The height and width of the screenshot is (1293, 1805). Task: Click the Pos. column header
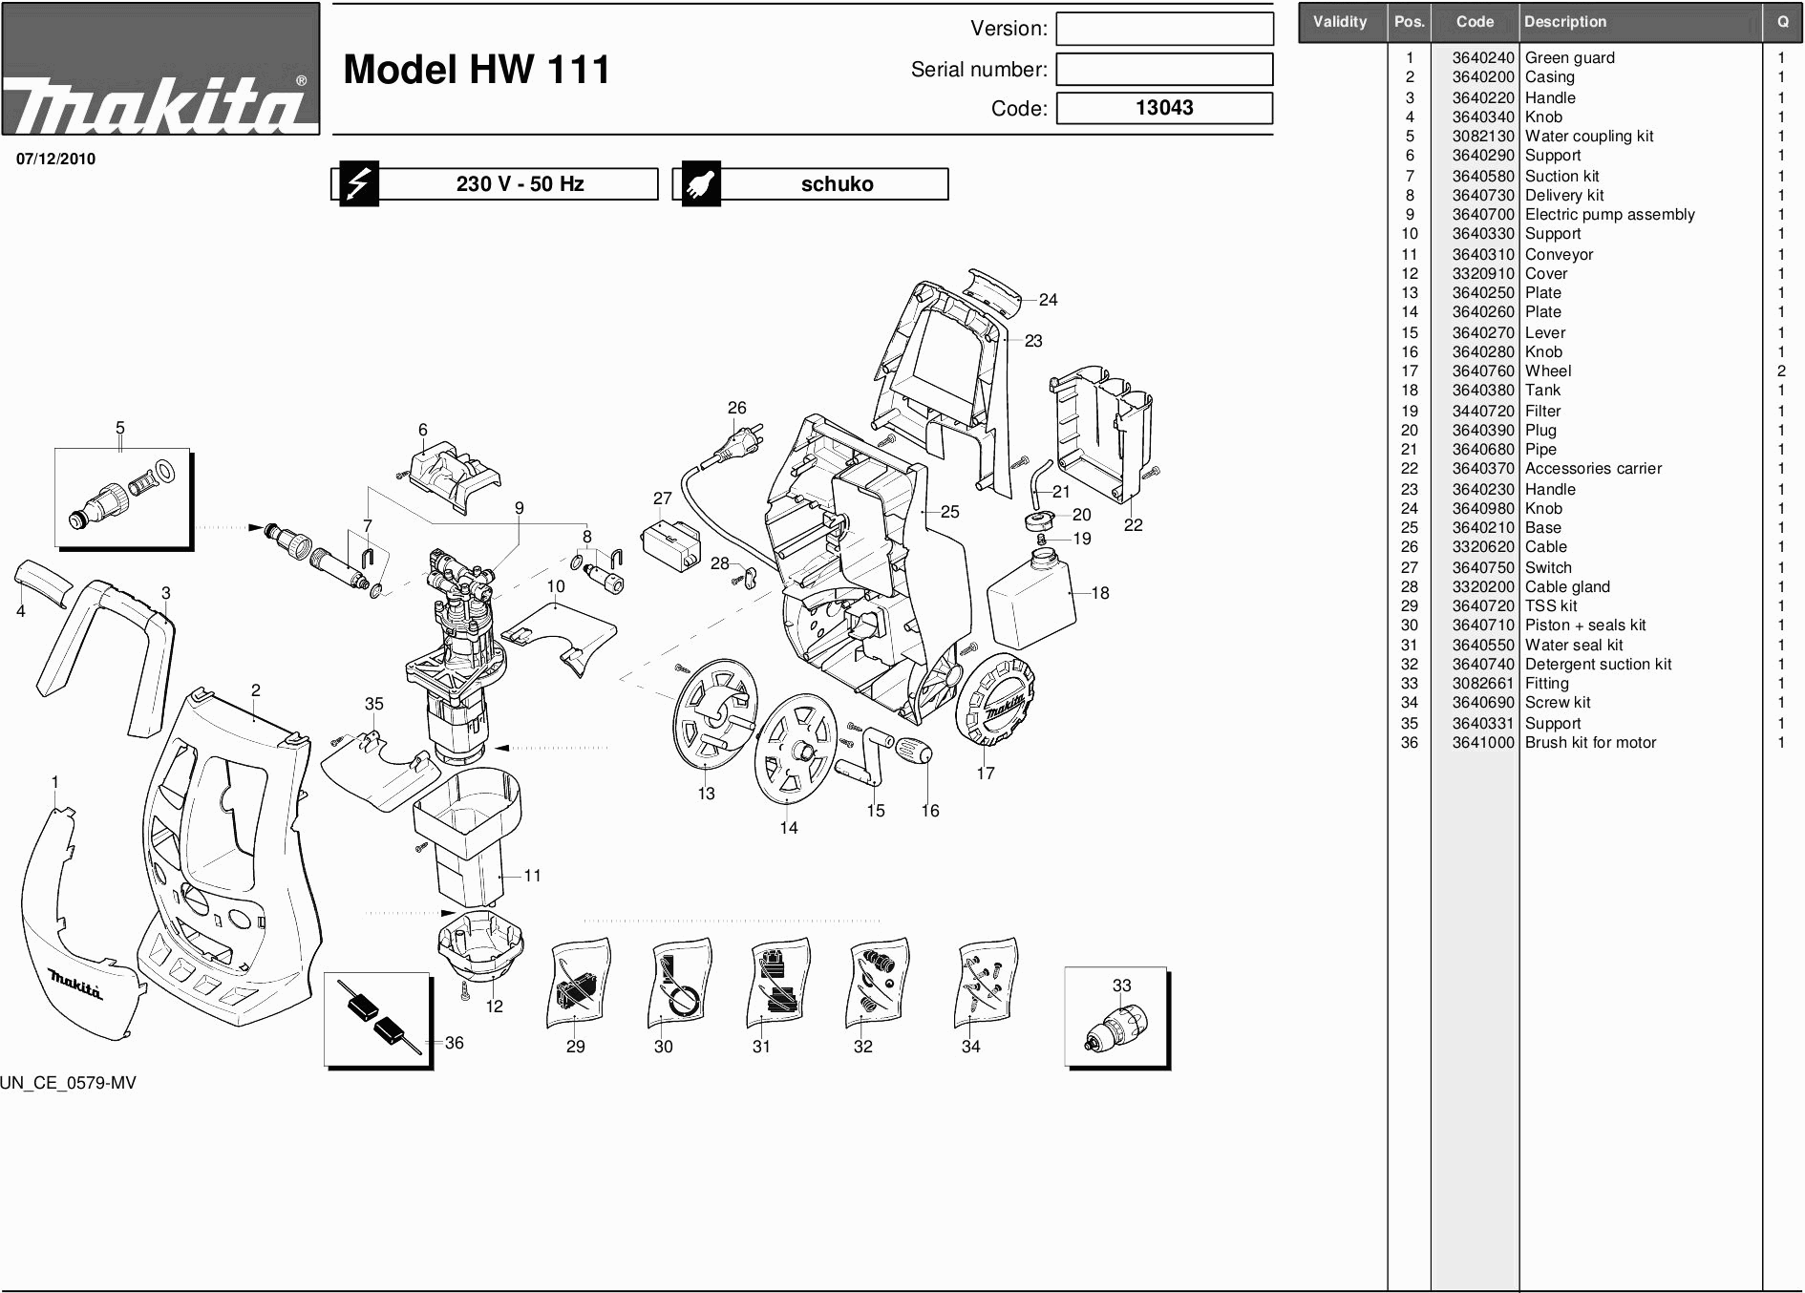pos(1409,22)
